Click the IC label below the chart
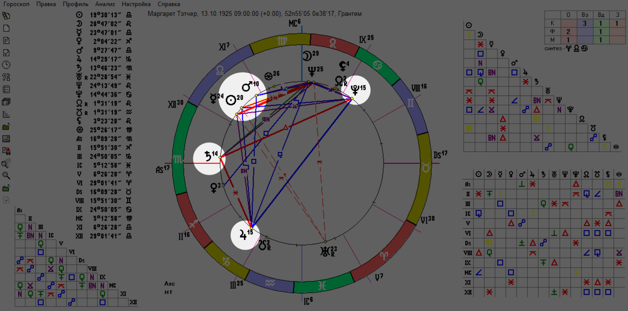The height and width of the screenshot is (311, 628). point(308,301)
